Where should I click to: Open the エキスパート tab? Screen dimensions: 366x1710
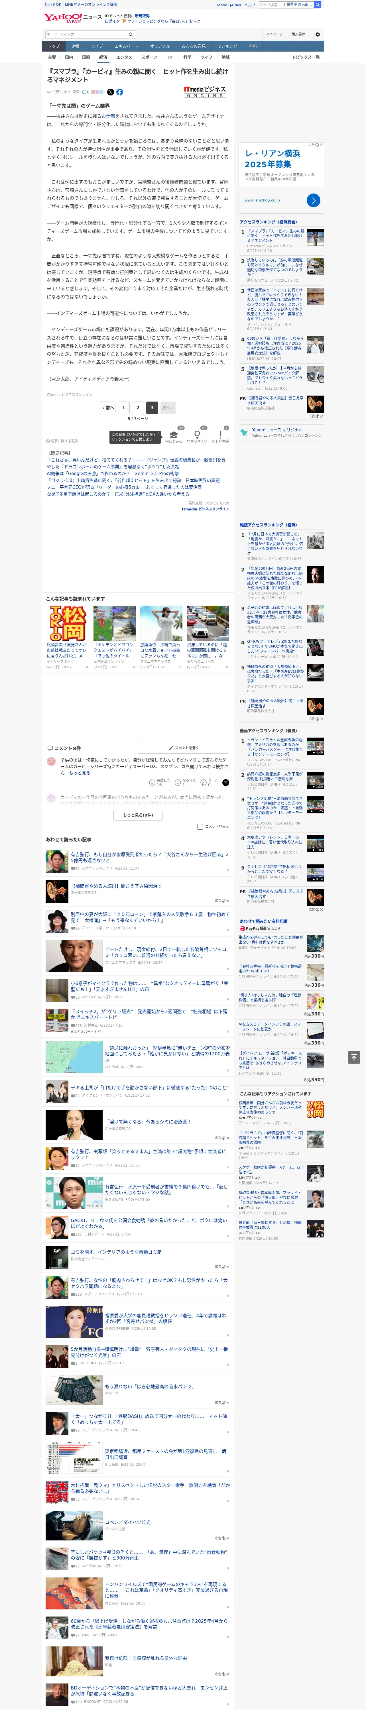pyautogui.click(x=126, y=46)
